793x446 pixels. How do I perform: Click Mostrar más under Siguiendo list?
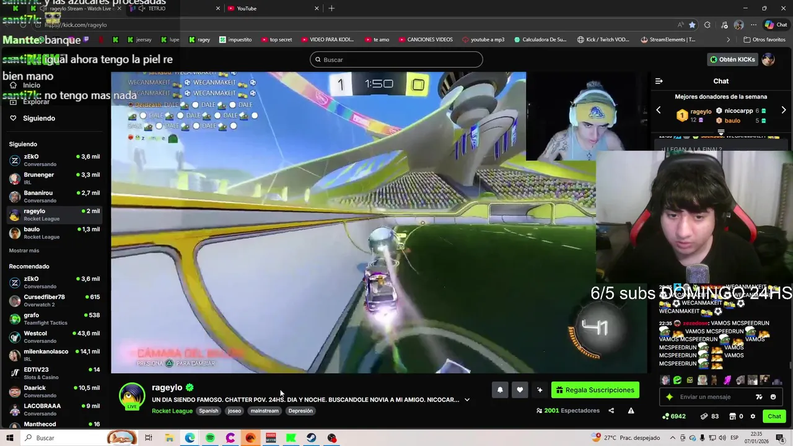click(24, 250)
